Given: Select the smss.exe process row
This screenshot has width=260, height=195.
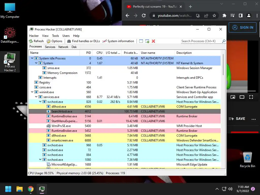Looking at the screenshot, I should (x=124, y=68).
